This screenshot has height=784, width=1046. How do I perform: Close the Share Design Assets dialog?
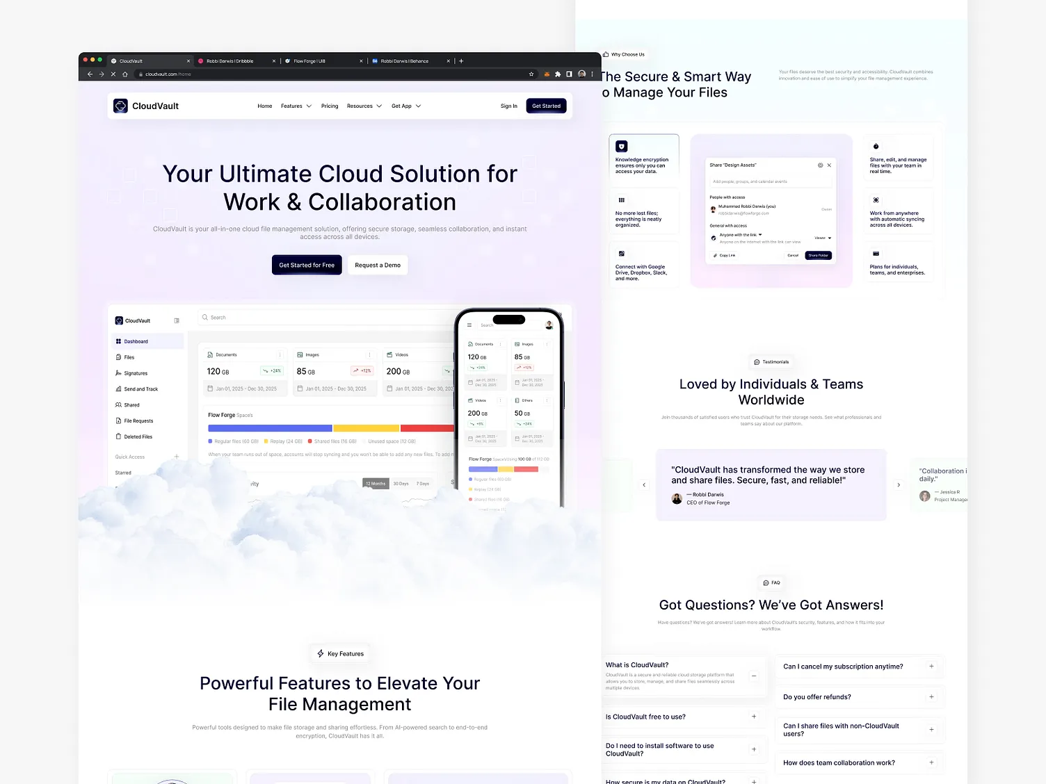click(829, 165)
